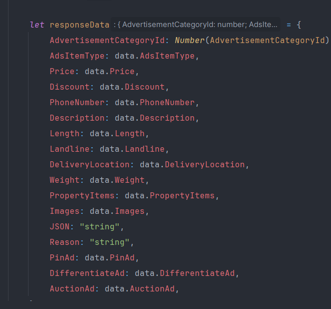The image size is (331, 309).
Task: Click the Reason "string" literal
Action: 110,242
